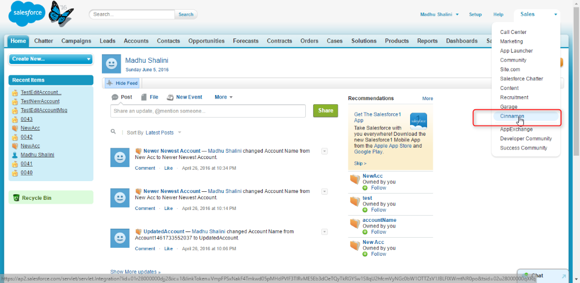
Task: Click the icon next to 0043
Action: coord(15,119)
